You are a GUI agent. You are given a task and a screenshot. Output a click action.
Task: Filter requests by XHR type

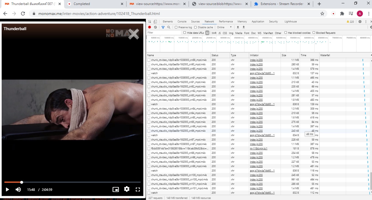point(214,33)
